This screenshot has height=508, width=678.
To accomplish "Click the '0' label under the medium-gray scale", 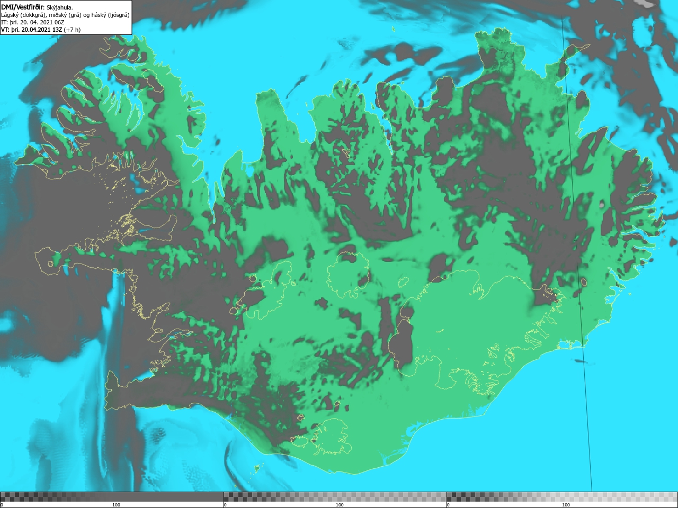I will (x=225, y=505).
